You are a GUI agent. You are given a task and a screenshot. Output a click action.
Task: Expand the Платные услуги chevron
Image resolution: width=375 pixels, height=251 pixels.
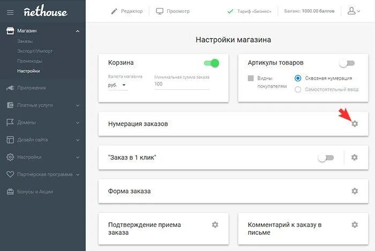coord(78,105)
